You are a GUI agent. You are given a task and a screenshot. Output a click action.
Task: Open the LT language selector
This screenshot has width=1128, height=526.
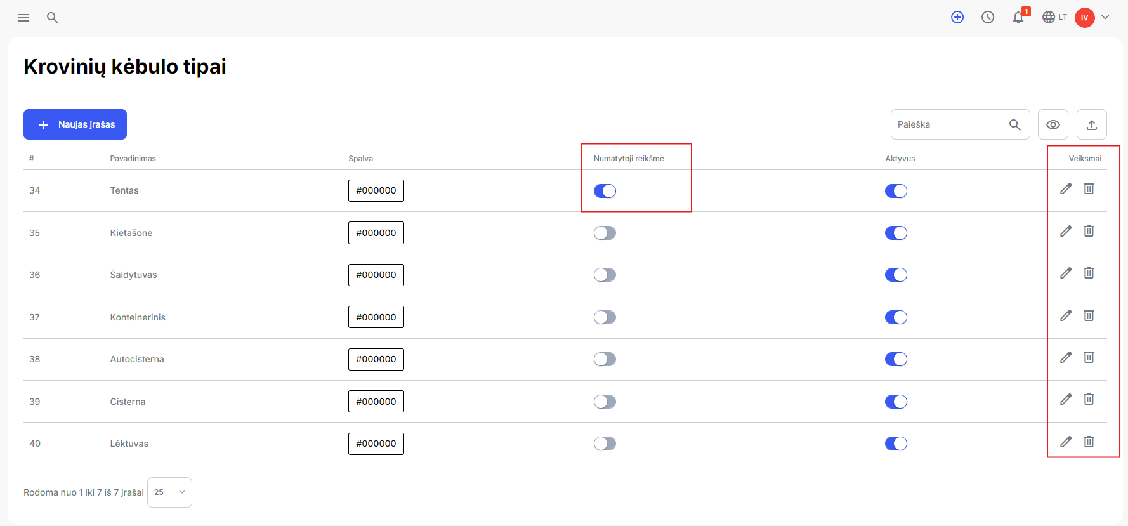1054,17
